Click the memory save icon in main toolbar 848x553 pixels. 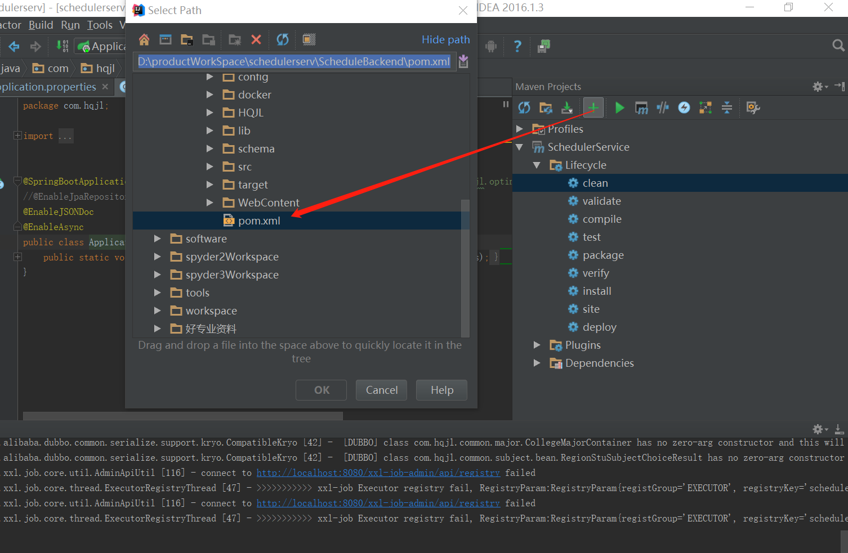(x=543, y=46)
